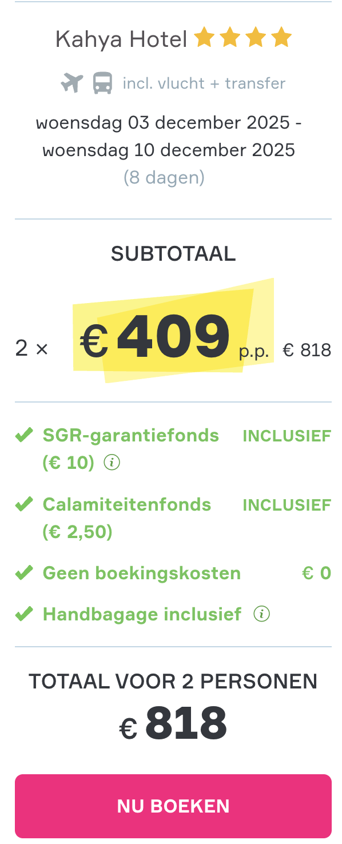Viewport: 342px width, 844px height.
Task: Select the Kahya Hotel name
Action: (x=121, y=38)
